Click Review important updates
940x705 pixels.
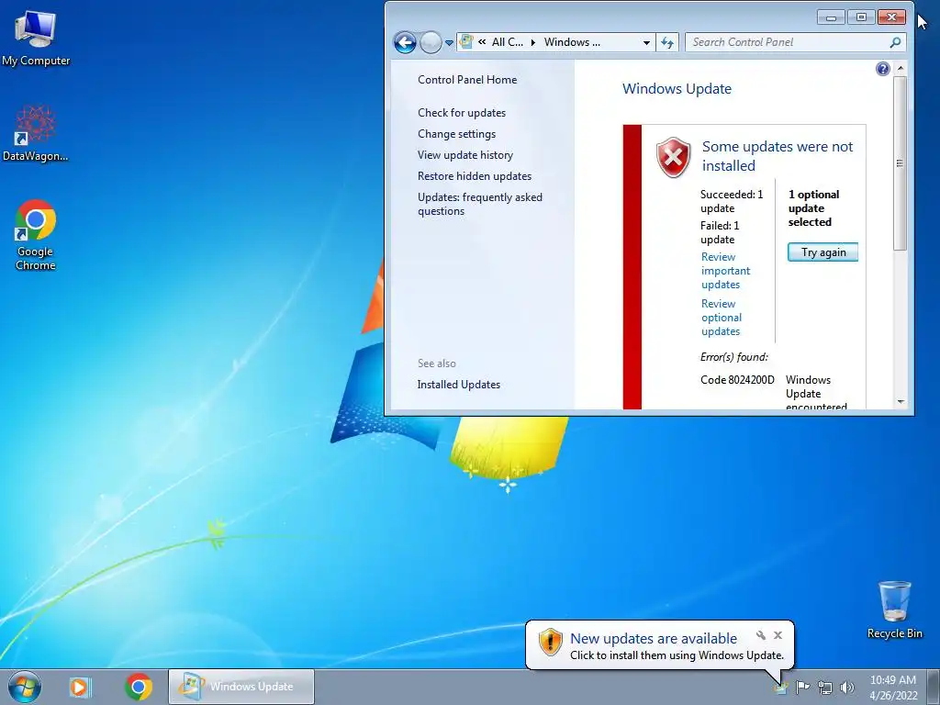725,271
